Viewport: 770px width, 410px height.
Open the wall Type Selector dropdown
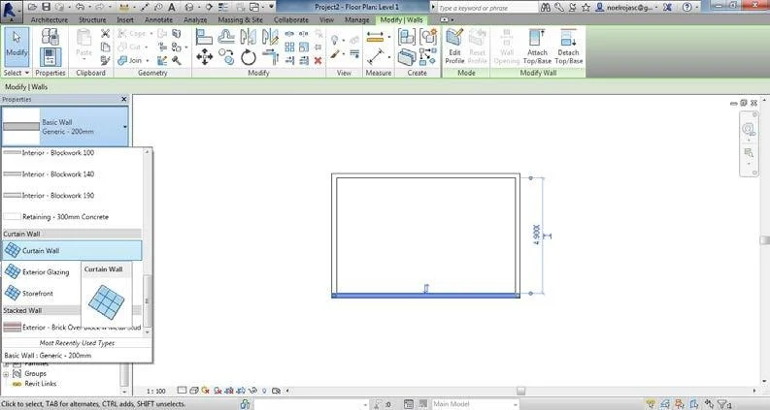[65, 127]
